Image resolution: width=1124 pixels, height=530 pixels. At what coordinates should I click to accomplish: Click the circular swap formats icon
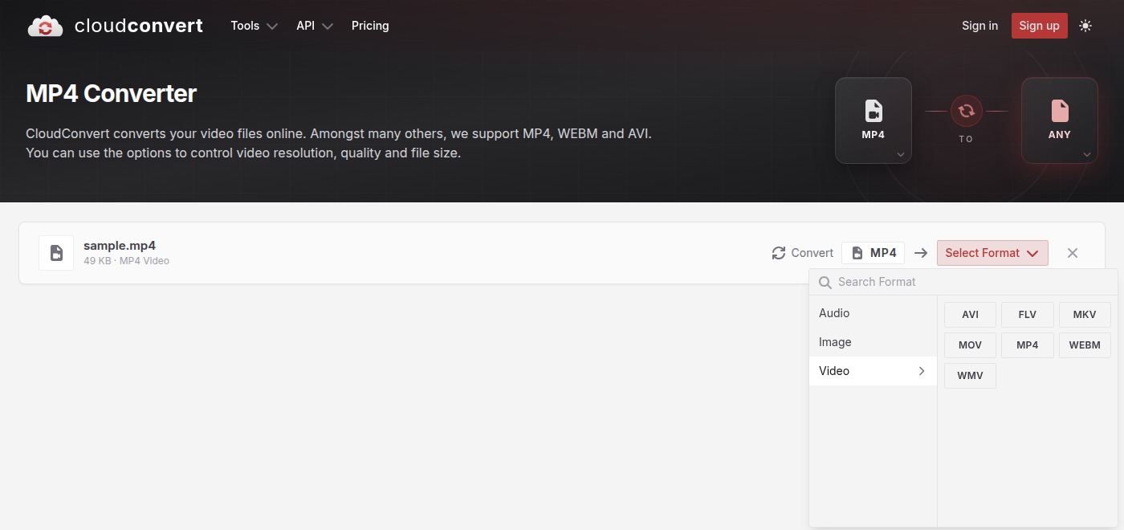pyautogui.click(x=967, y=111)
